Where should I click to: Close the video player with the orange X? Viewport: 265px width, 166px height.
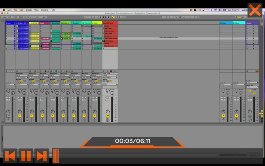coord(255,10)
